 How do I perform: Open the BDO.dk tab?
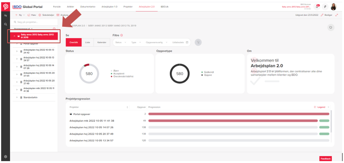point(165,7)
